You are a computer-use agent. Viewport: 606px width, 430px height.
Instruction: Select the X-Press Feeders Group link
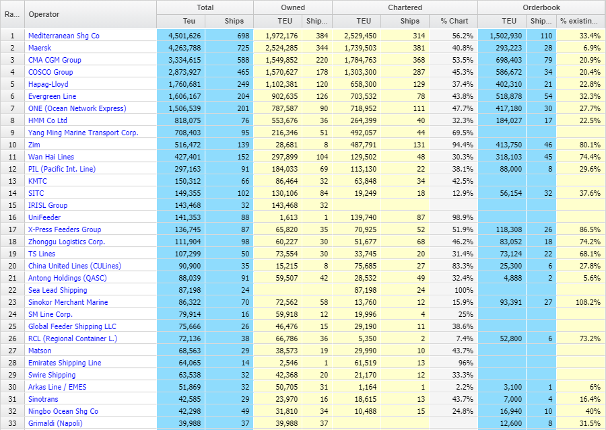pos(65,229)
